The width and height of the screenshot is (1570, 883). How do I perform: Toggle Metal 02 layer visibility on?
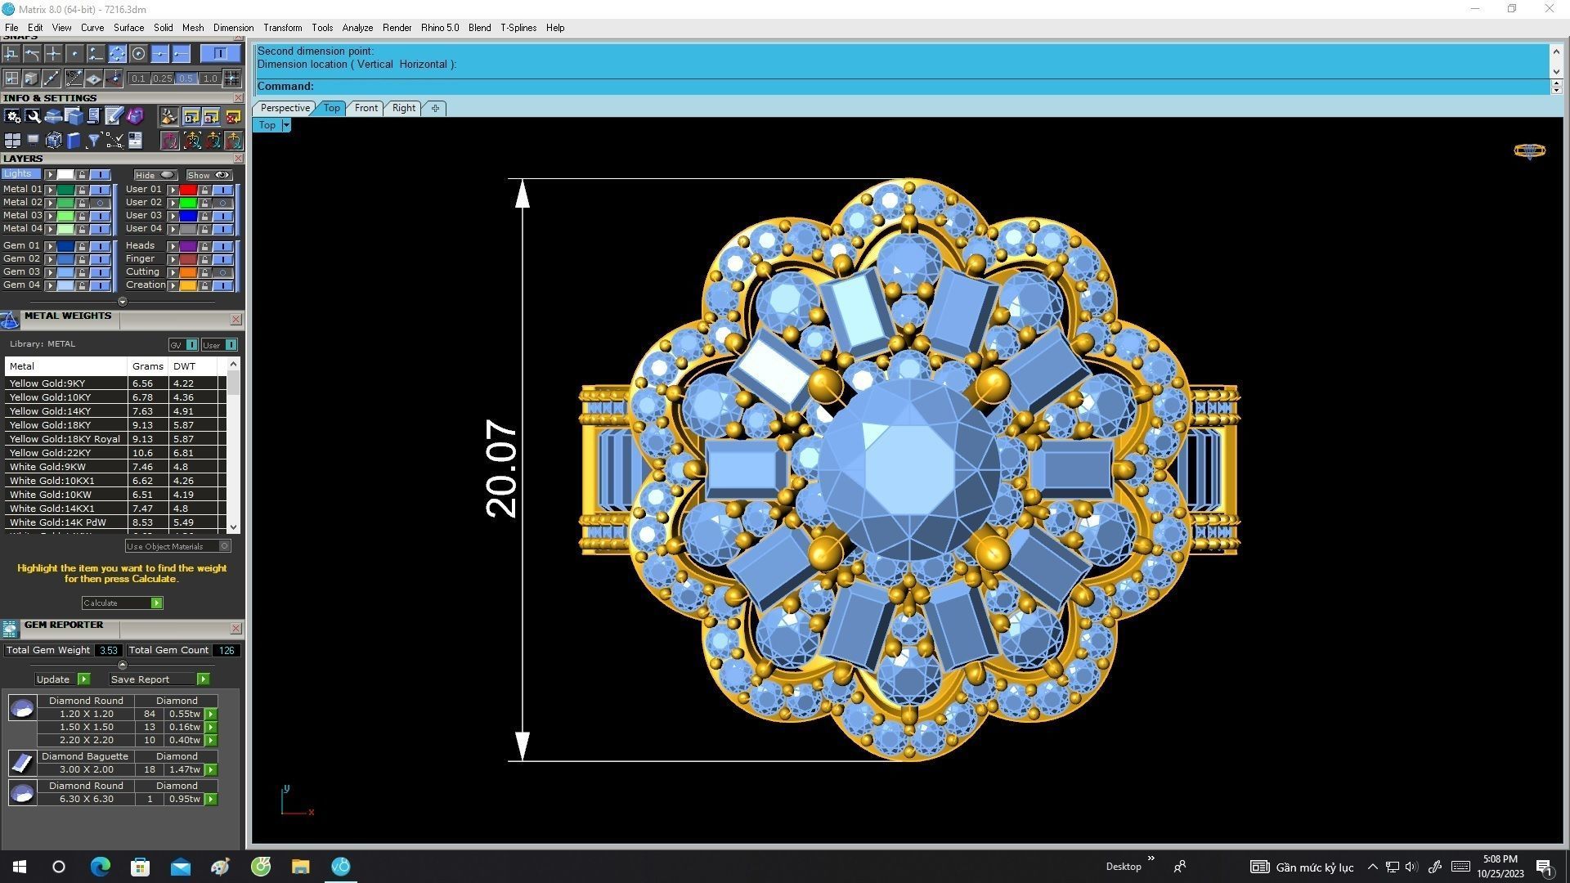101,203
